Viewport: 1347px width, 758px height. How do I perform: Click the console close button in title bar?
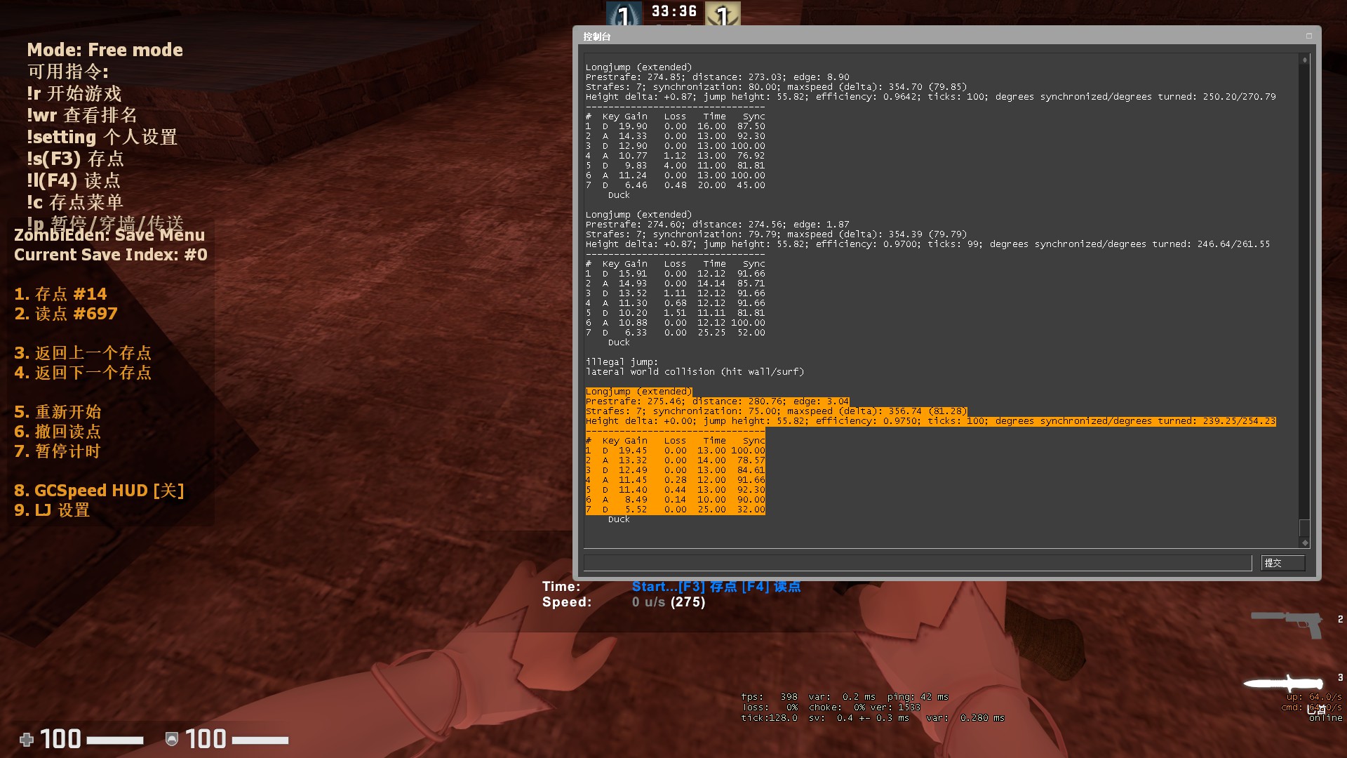coord(1308,36)
